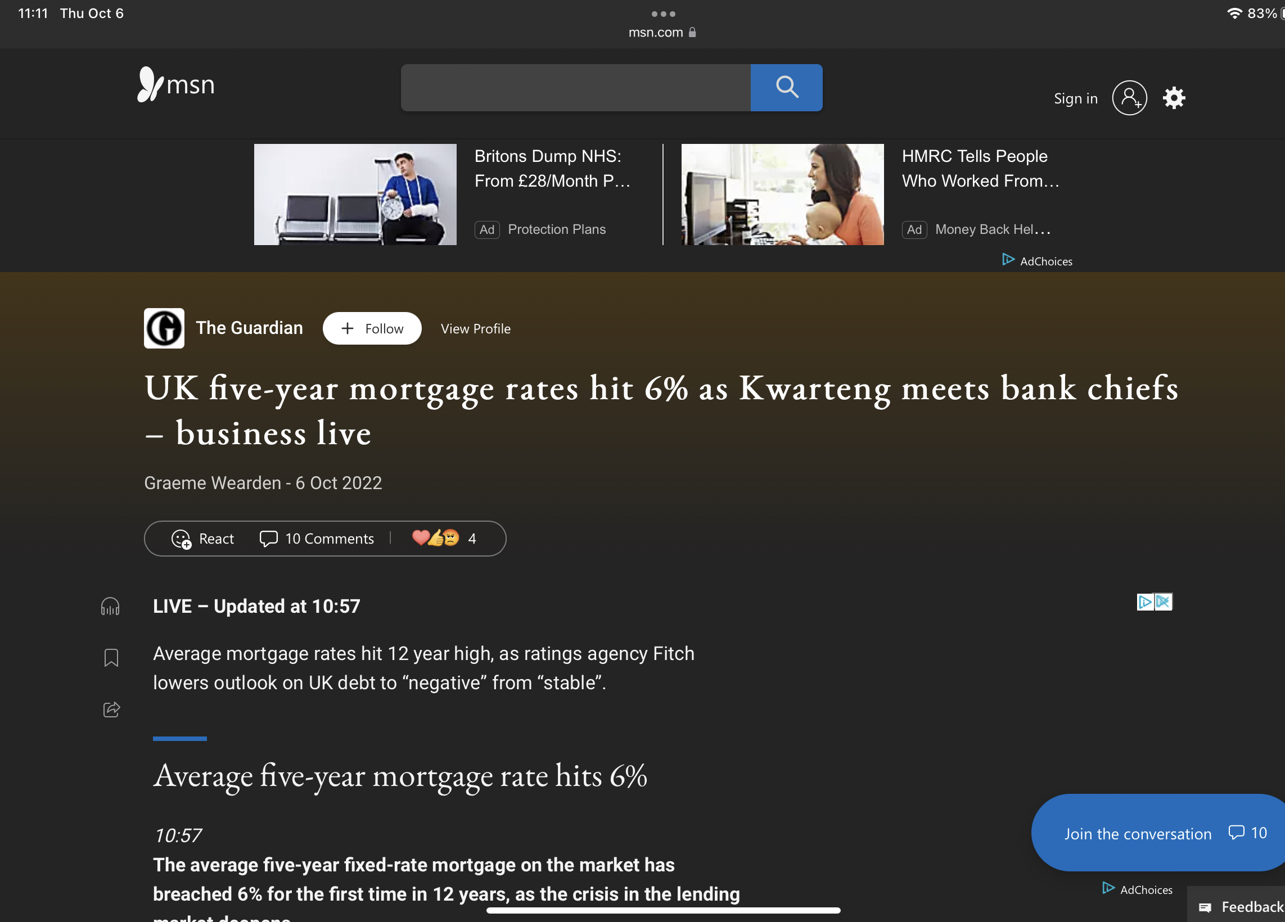The height and width of the screenshot is (922, 1285).
Task: Tap the Wi-Fi status icon
Action: pos(1234,13)
